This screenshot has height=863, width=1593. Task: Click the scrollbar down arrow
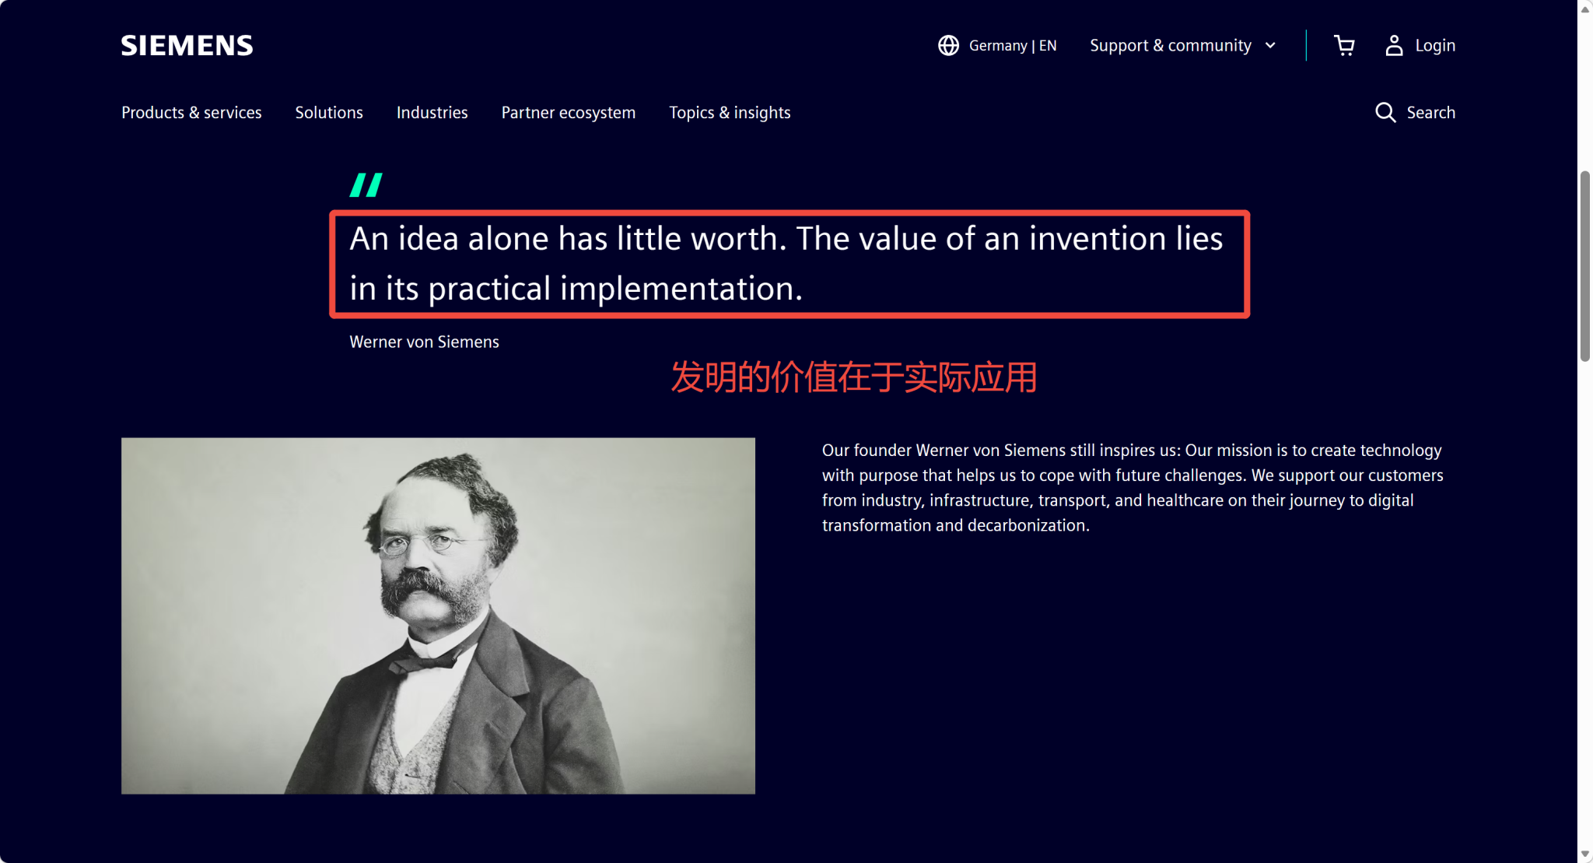click(x=1585, y=854)
